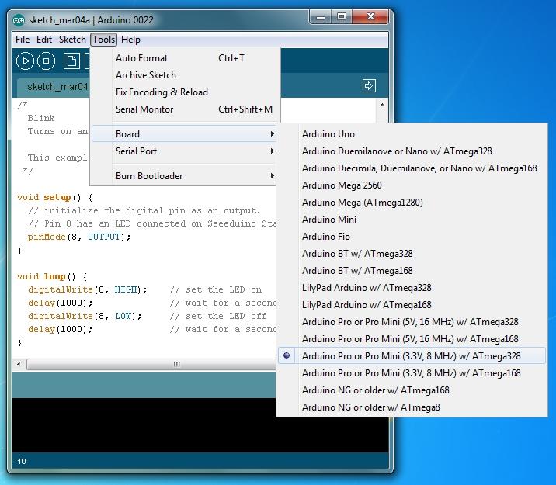Select Arduino Mega (ATmega1280) board
This screenshot has height=485, width=556.
tap(412, 203)
